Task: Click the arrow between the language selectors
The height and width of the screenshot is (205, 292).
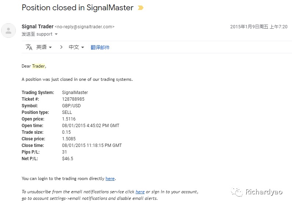Action: pos(61,47)
